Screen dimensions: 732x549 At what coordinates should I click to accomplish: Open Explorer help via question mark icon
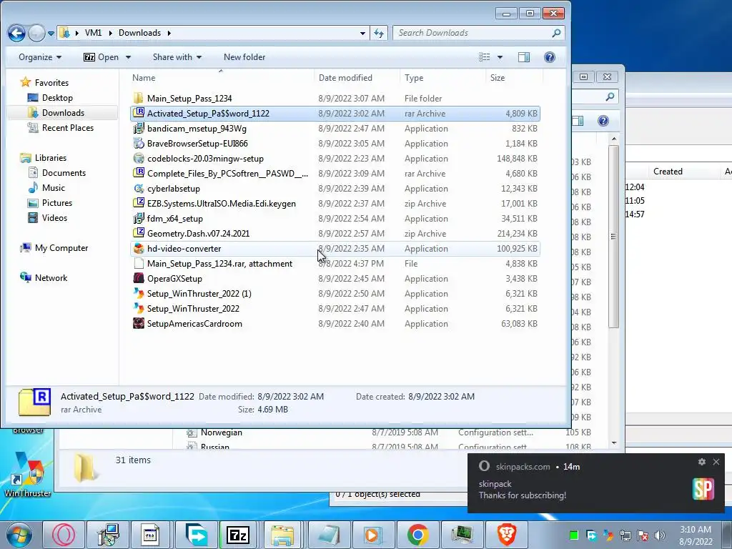pos(550,57)
